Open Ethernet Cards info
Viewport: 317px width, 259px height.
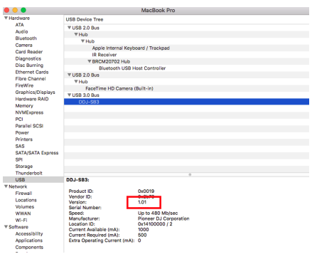click(x=32, y=72)
